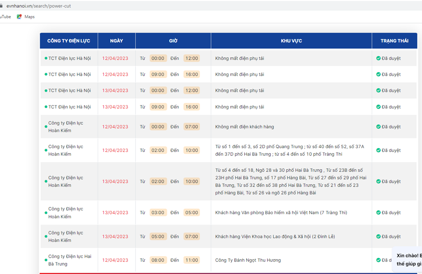Image resolution: width=422 pixels, height=274 pixels.
Task: Click the 'TRẠNG THÁI' column header
Action: click(x=394, y=41)
